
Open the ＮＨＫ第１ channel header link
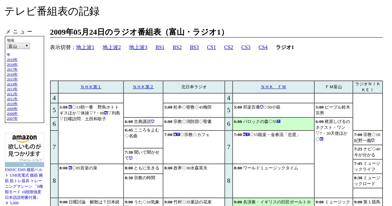[91, 87]
